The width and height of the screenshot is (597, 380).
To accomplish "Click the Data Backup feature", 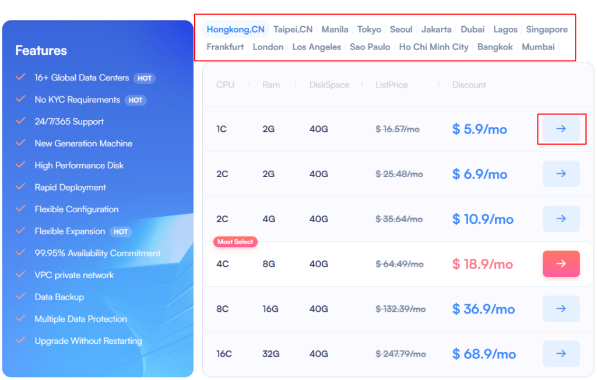I will [59, 297].
